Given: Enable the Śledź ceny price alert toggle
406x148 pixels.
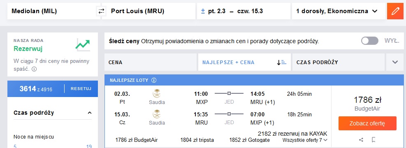Looking at the screenshot, I should click(370, 41).
